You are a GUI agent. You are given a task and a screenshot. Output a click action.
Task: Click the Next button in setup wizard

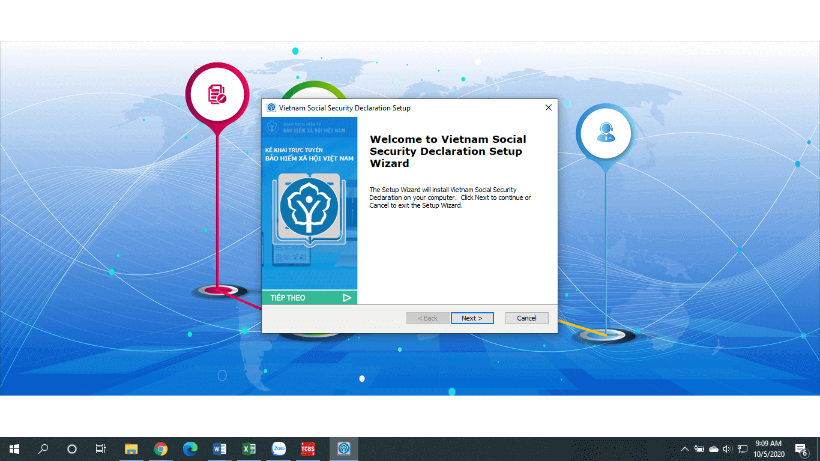point(472,318)
